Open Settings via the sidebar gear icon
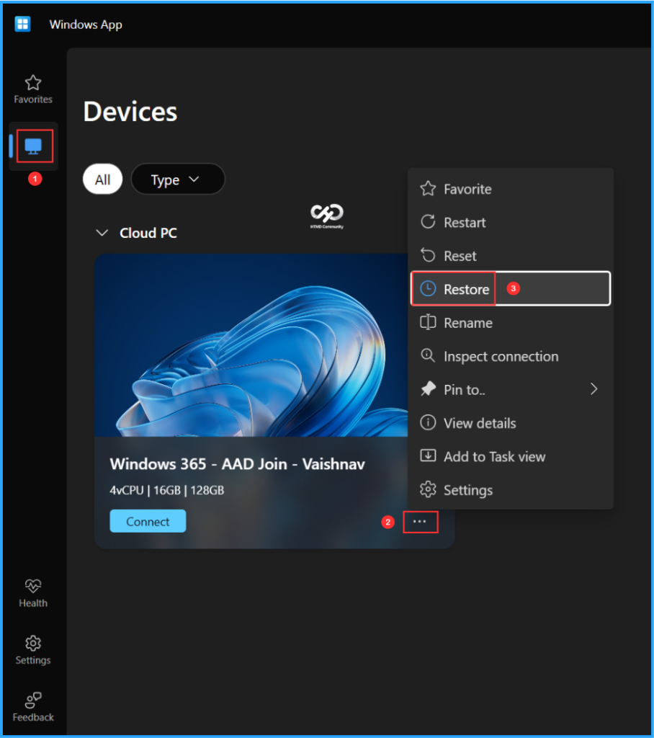Viewport: 654px width, 738px height. point(32,647)
